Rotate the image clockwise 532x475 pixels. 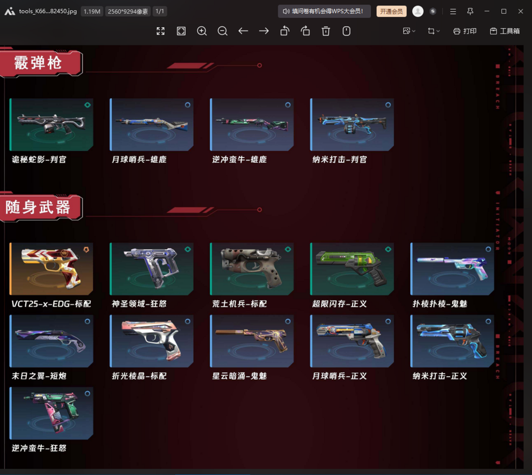tap(305, 31)
